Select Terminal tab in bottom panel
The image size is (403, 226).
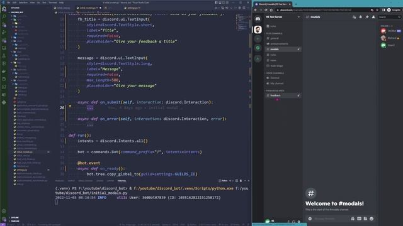(x=122, y=181)
